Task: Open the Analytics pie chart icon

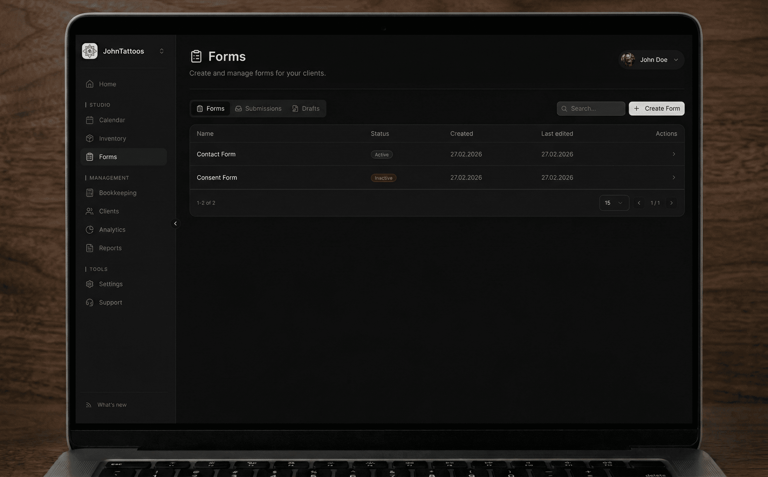Action: click(x=90, y=230)
